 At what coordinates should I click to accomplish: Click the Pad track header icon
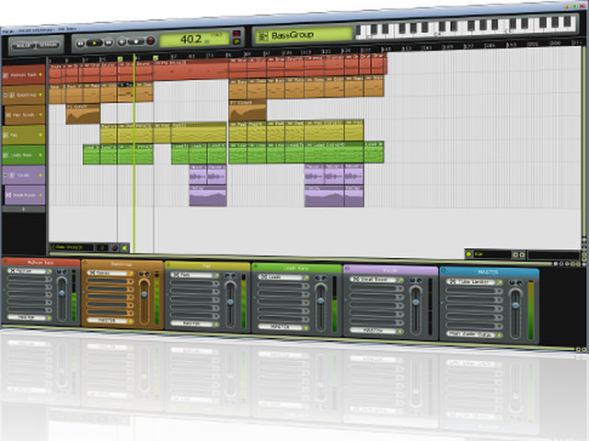6,135
